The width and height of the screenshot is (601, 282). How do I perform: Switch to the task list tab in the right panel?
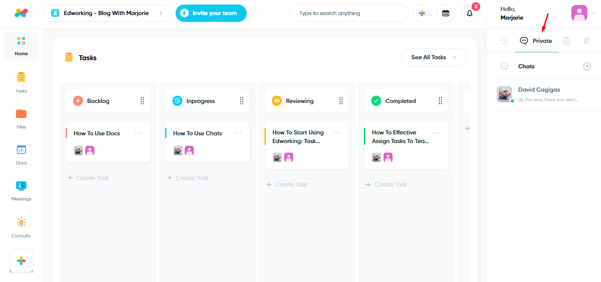click(x=567, y=41)
